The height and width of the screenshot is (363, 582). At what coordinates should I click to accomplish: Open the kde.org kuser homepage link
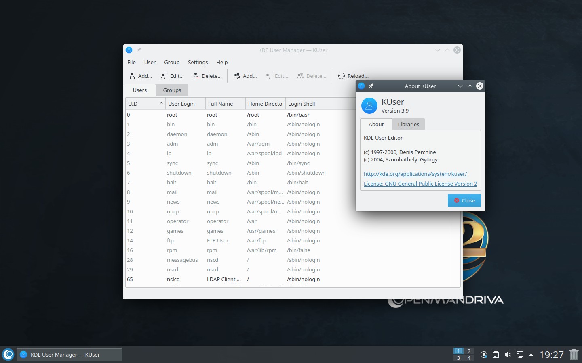(415, 174)
